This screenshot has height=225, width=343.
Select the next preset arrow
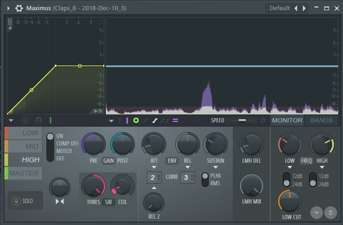click(304, 8)
